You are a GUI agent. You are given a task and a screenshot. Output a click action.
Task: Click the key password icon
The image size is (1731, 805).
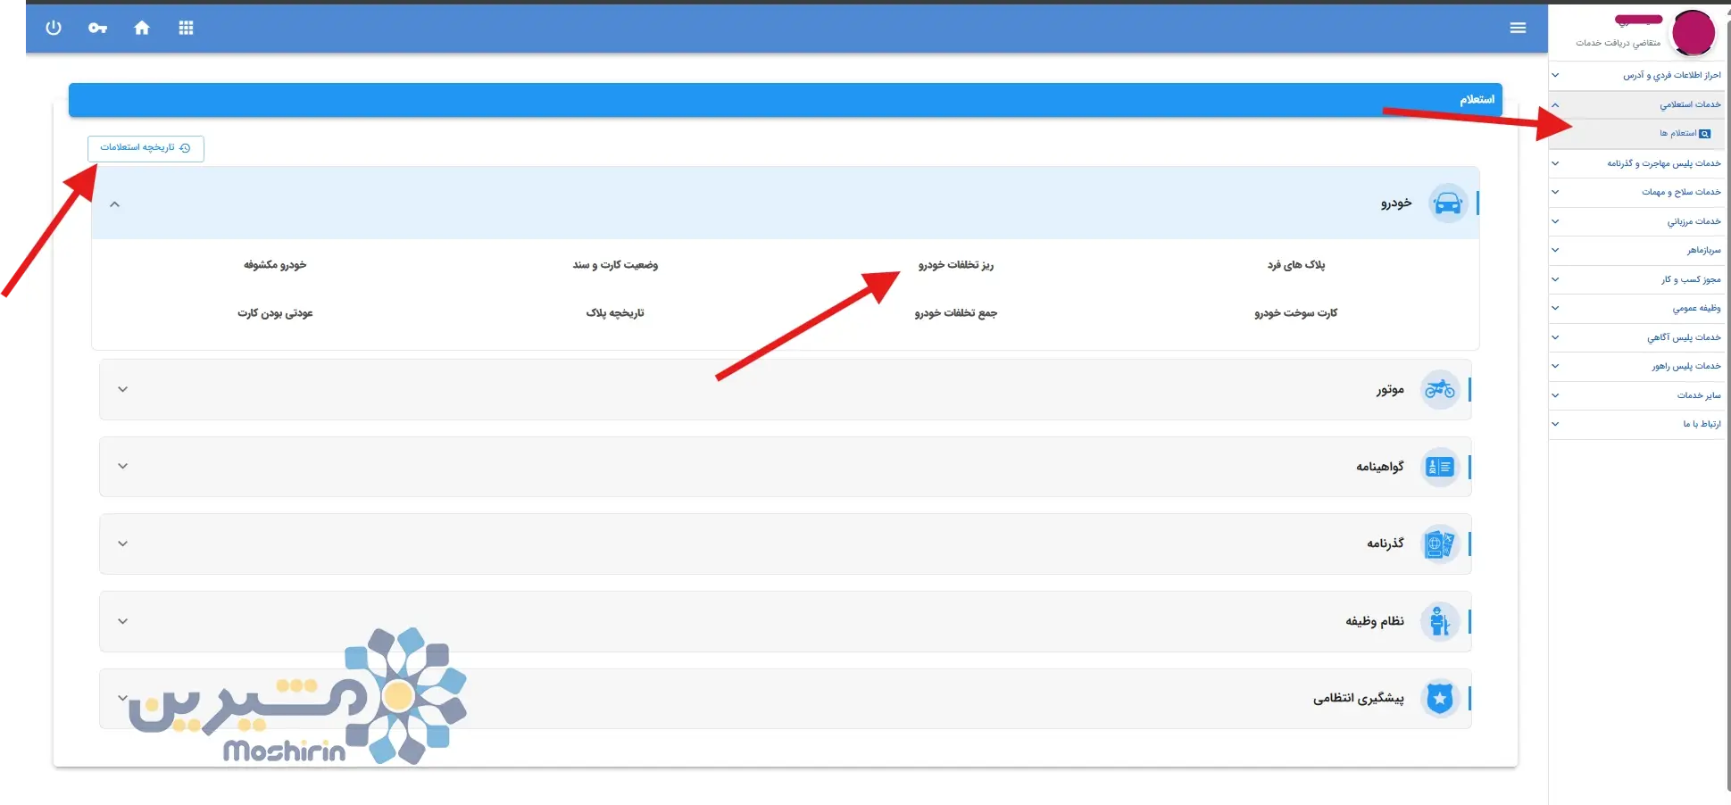click(x=97, y=28)
